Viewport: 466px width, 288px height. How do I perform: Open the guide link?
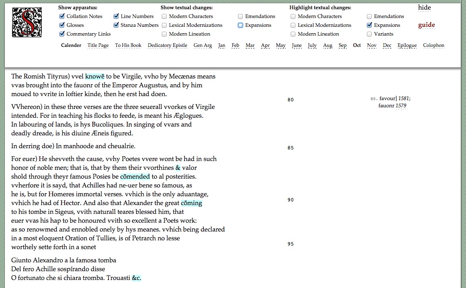(x=426, y=25)
